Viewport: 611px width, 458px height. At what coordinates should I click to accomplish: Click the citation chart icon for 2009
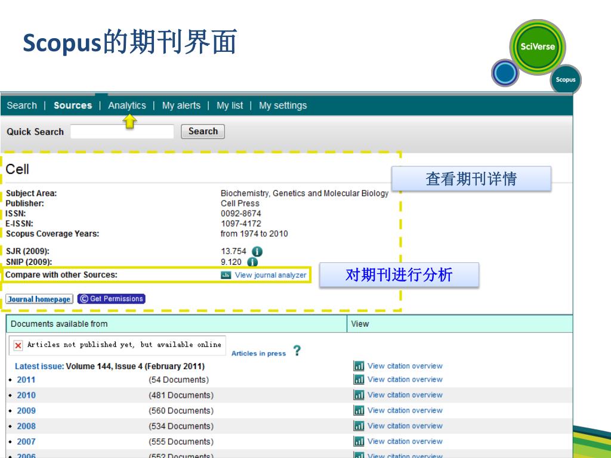click(x=359, y=410)
